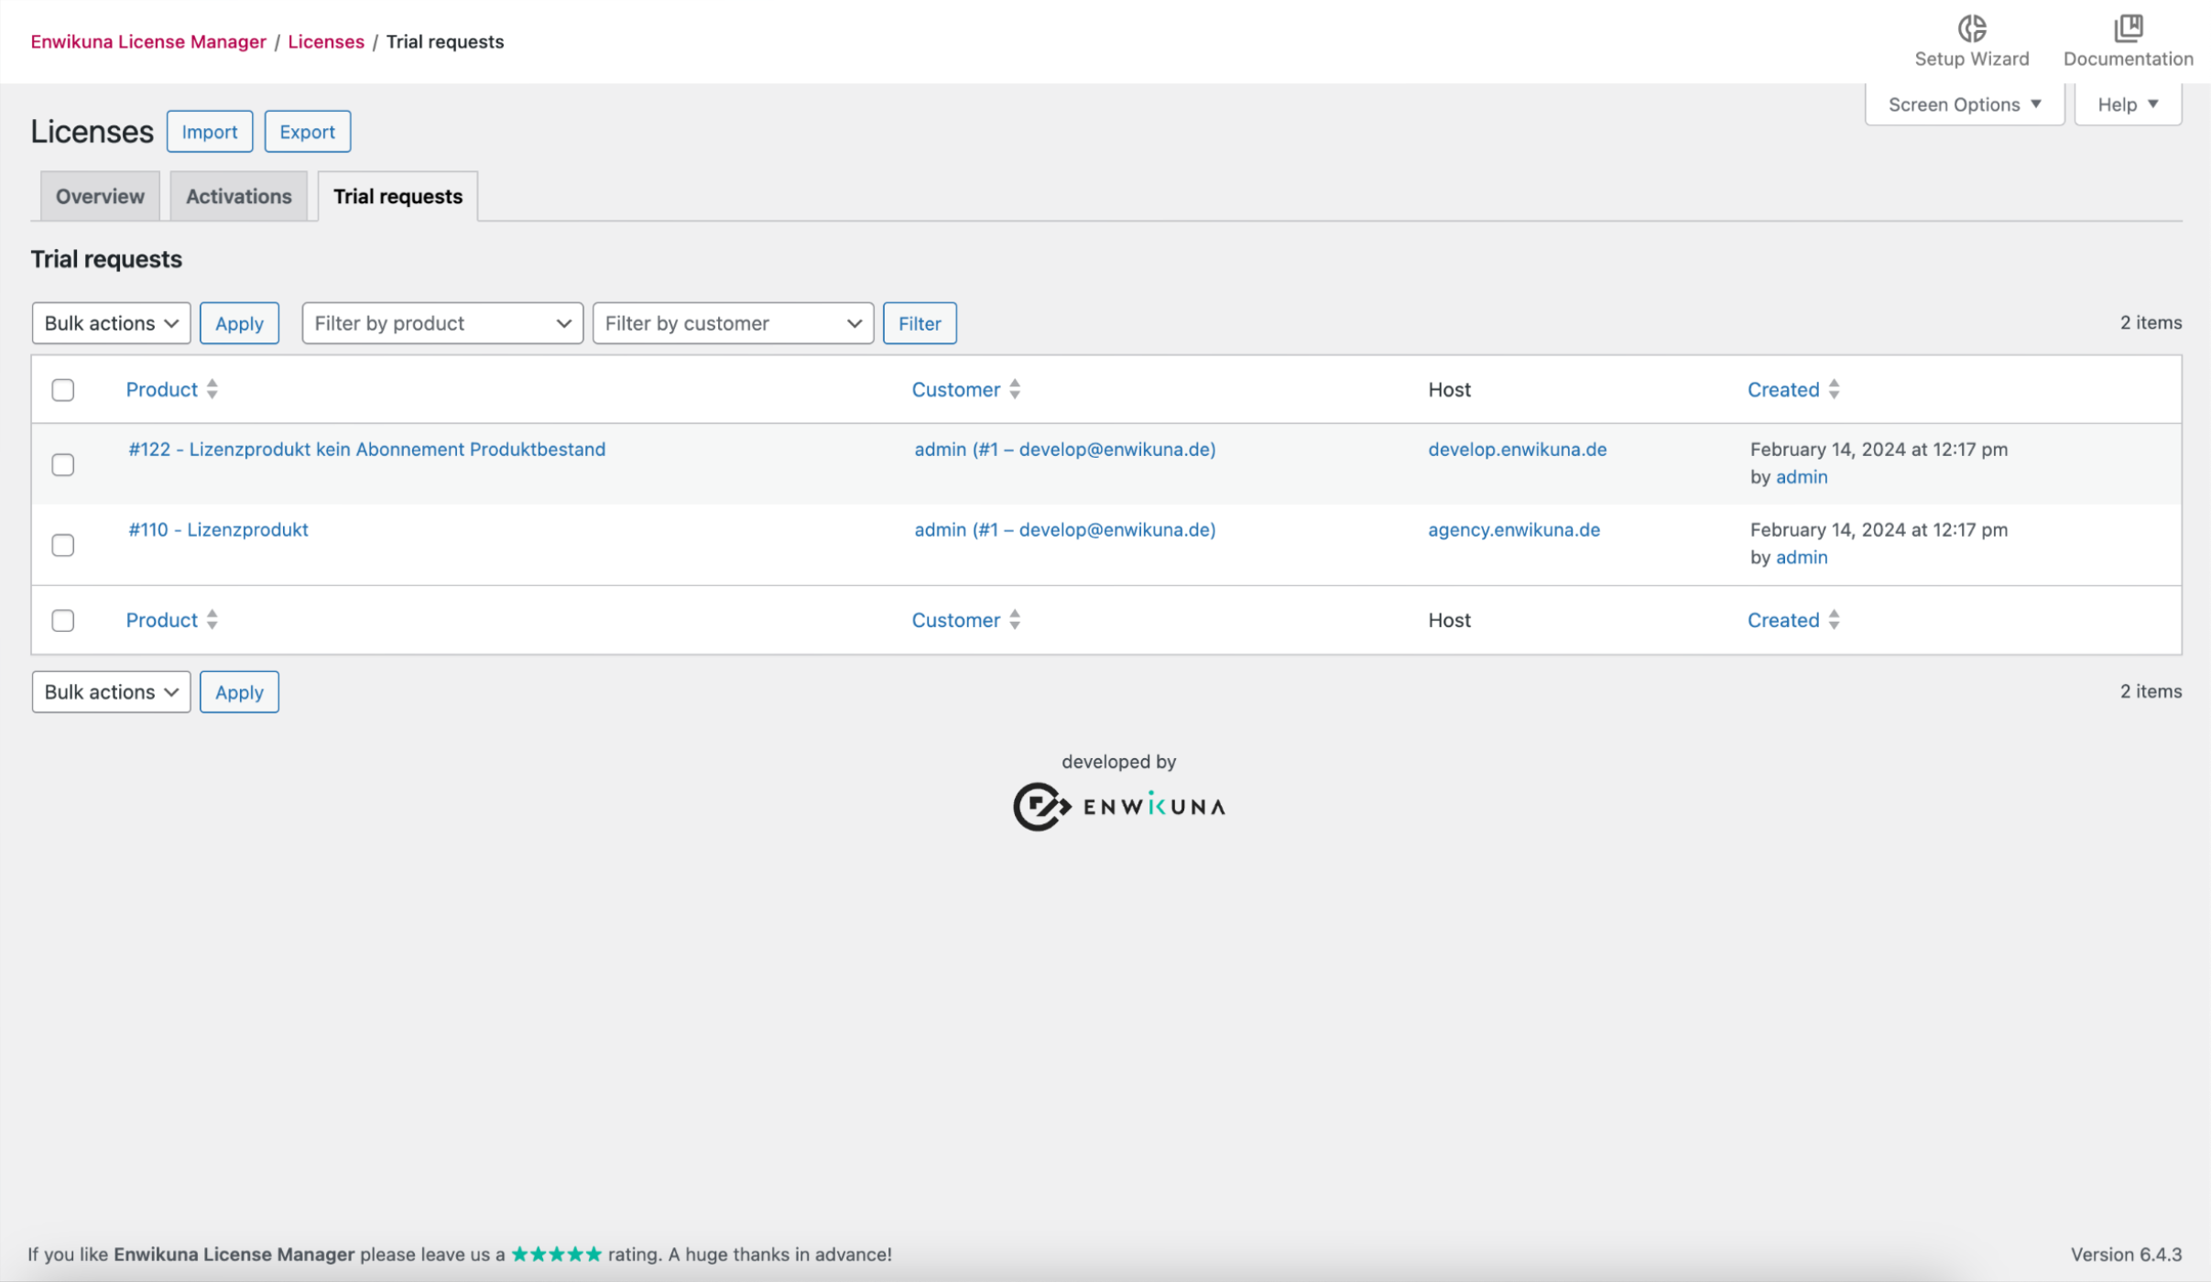This screenshot has height=1282, width=2211.
Task: Sort by bottom Product column header
Action: (x=161, y=620)
